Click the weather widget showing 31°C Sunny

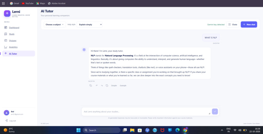(x=9, y=130)
